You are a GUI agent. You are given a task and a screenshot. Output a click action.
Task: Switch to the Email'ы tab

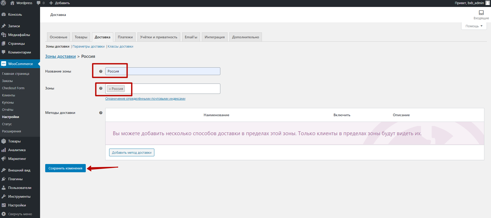pyautogui.click(x=191, y=37)
